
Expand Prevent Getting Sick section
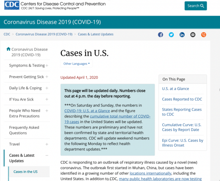(x=47, y=77)
